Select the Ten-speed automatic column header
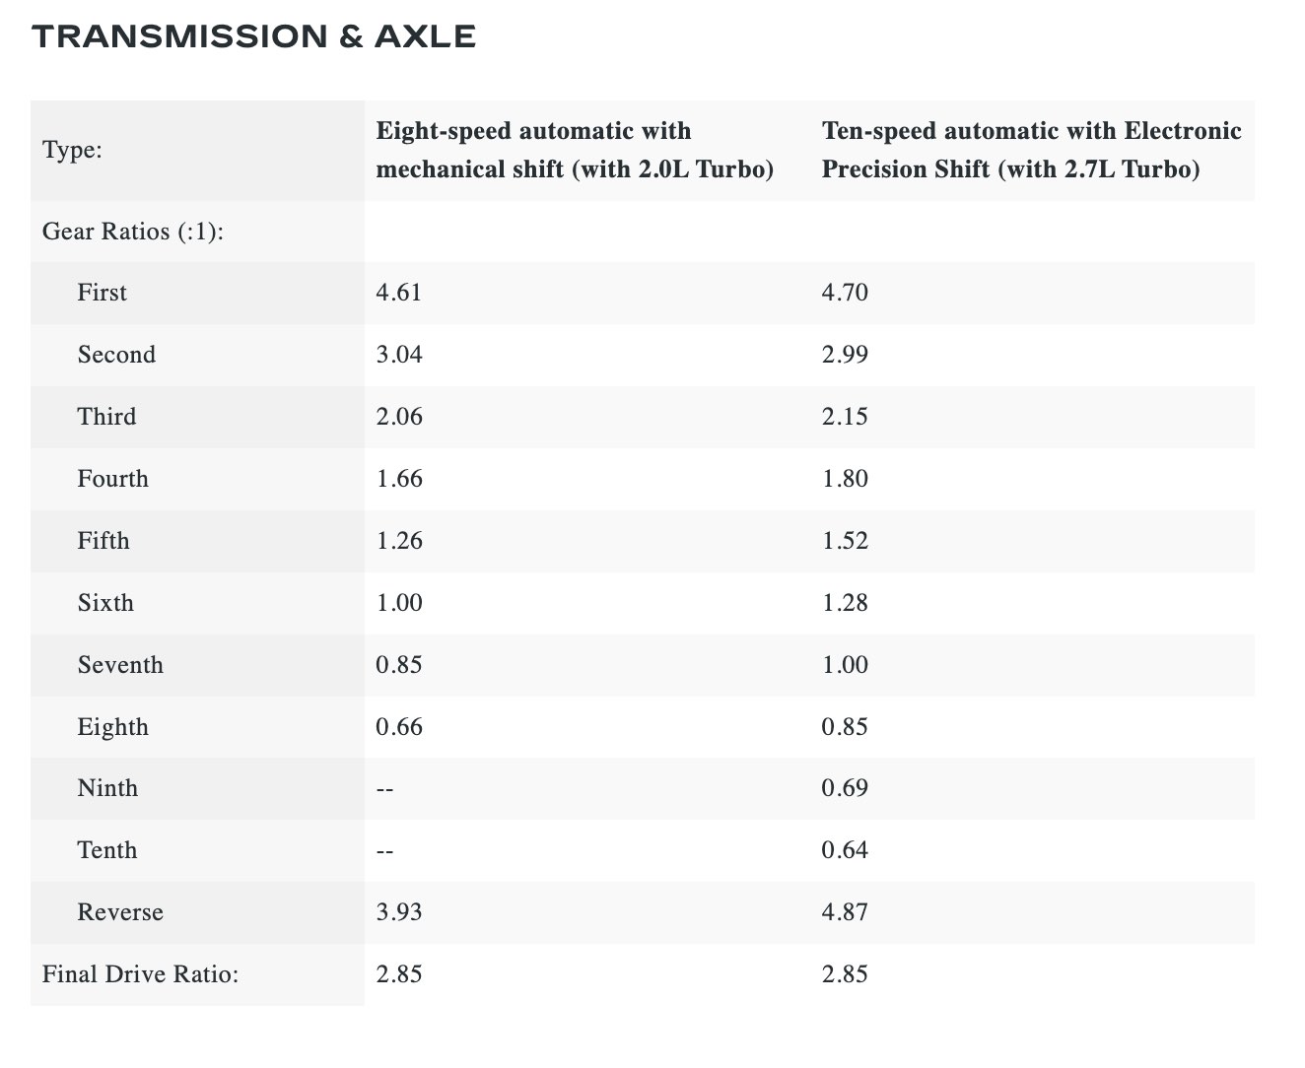 (1031, 150)
